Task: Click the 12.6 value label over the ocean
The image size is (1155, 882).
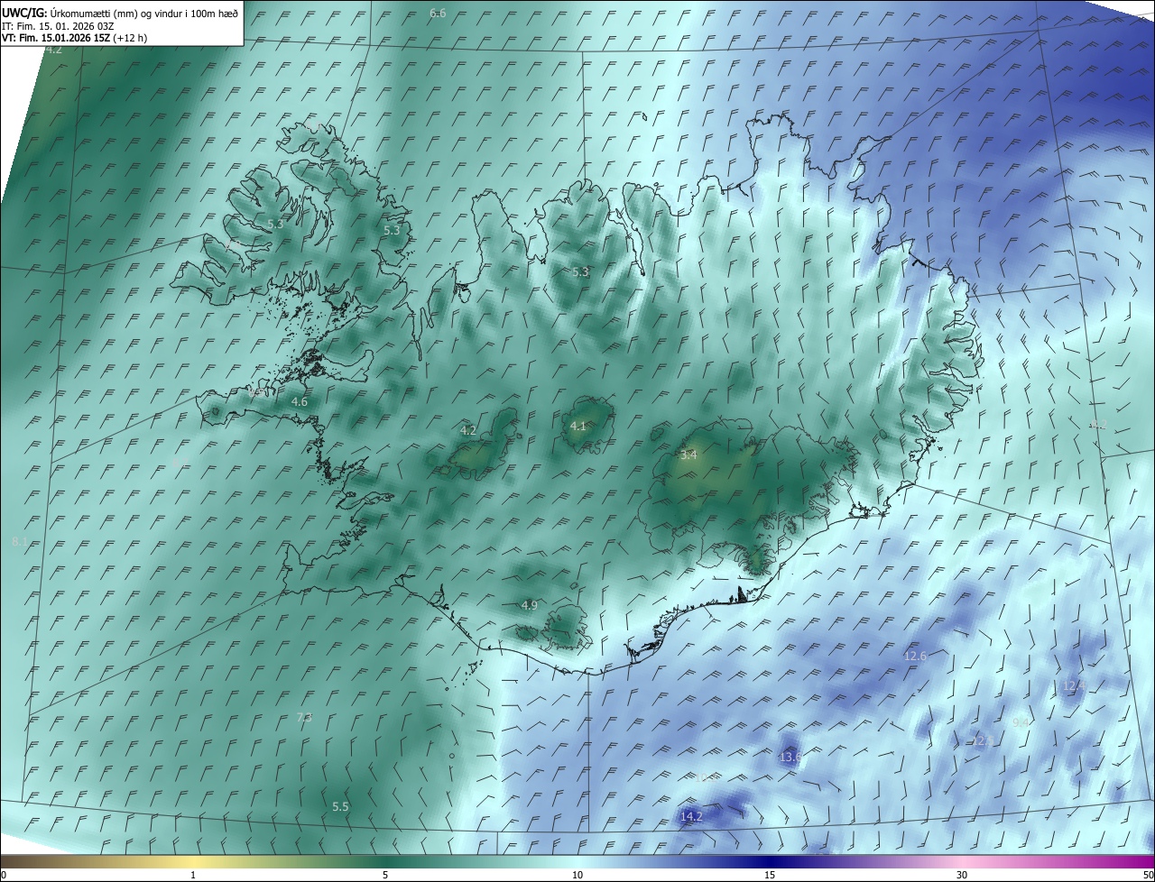Action: pos(915,657)
